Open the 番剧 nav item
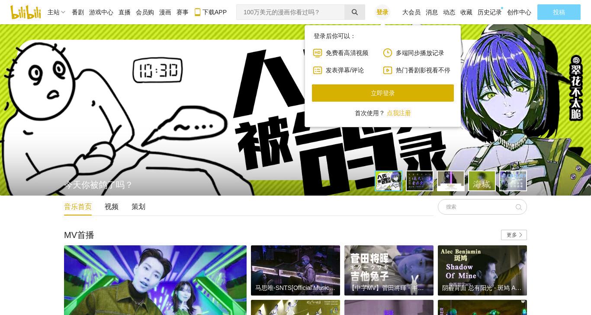 pyautogui.click(x=78, y=12)
